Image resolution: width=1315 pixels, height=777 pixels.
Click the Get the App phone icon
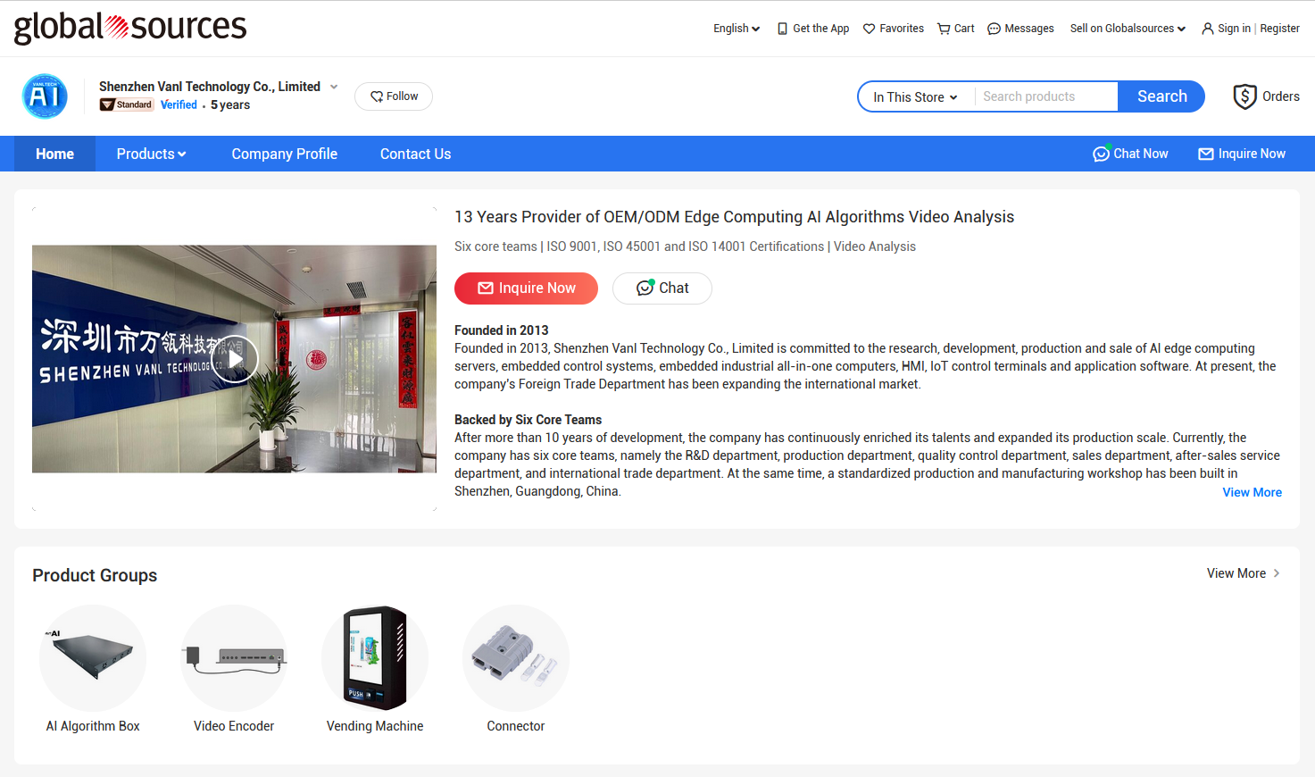pyautogui.click(x=782, y=29)
